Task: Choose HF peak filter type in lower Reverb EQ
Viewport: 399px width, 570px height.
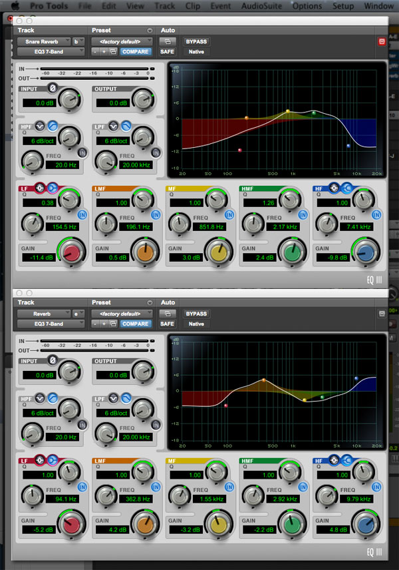Action: pos(334,460)
